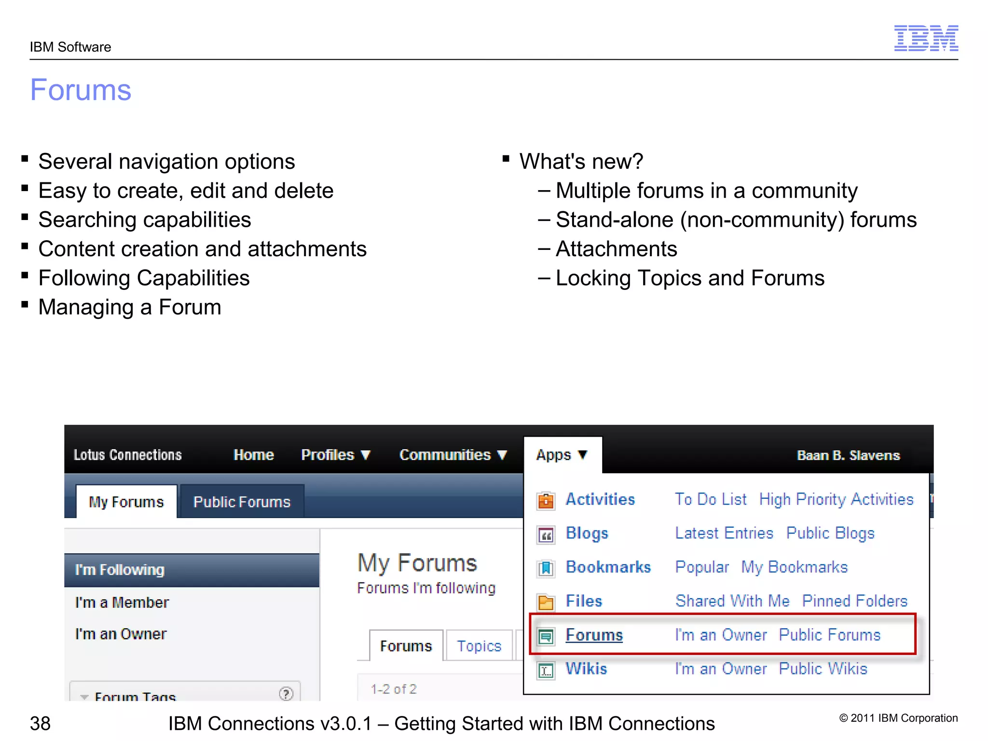Open the To Do List link
Screen dimensions: 988x741
pos(711,499)
